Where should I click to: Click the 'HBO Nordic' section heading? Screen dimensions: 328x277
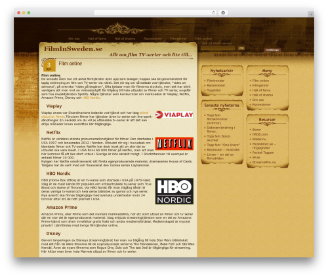(58, 174)
